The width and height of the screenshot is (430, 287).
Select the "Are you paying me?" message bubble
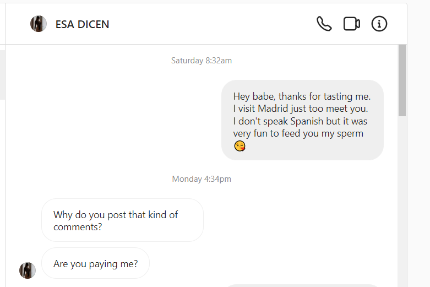point(95,263)
